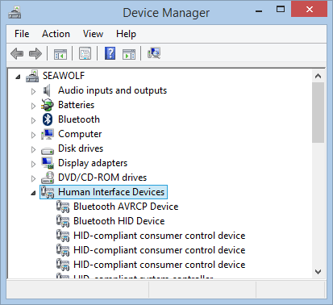This screenshot has width=333, height=305.
Task: Click the SEAWOLF computer icon
Action: [x=32, y=76]
